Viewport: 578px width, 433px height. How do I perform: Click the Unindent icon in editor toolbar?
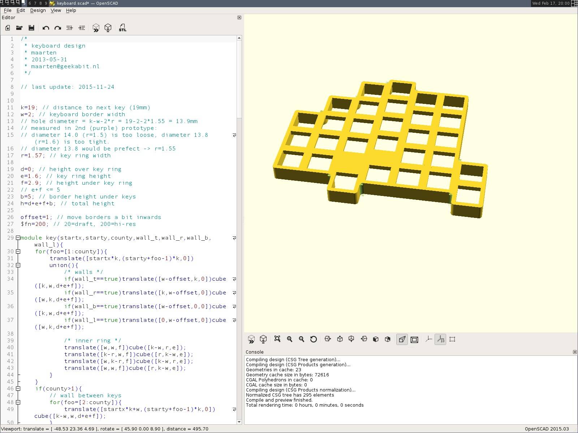(70, 28)
